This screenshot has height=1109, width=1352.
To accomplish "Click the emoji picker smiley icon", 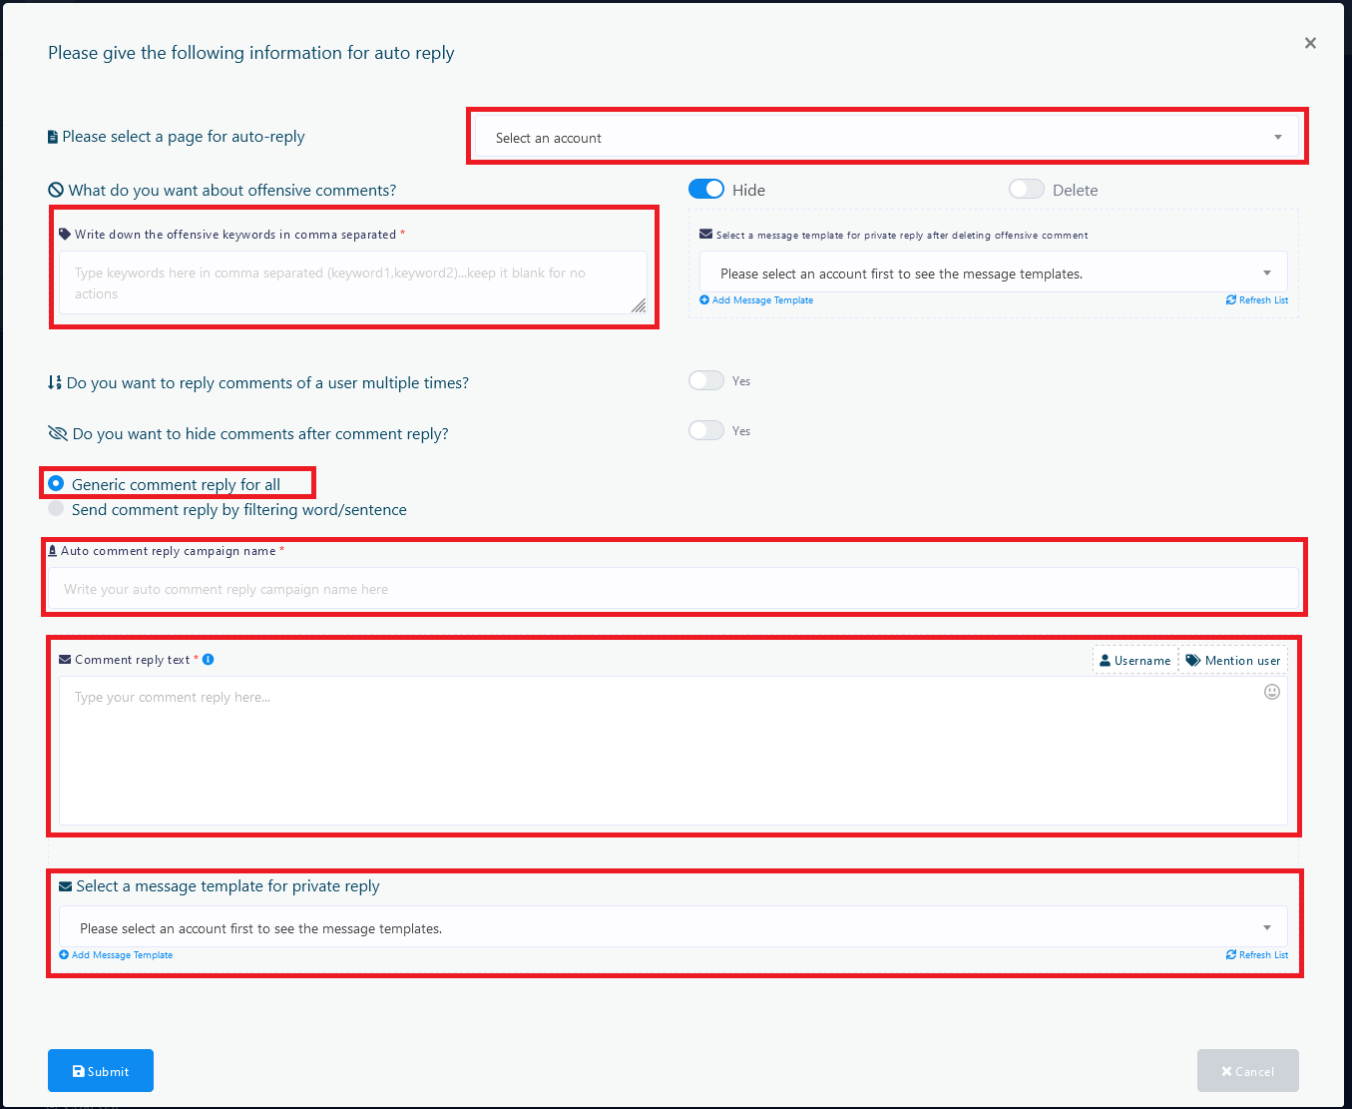I will coord(1271,692).
